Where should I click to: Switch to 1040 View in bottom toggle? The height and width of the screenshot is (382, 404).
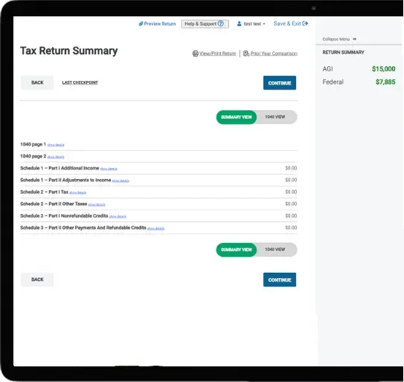coord(275,250)
